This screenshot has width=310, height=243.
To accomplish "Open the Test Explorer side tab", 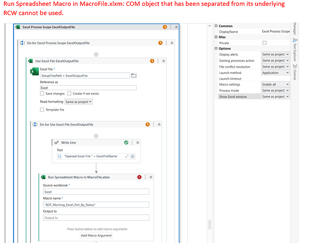I will (x=294, y=50).
